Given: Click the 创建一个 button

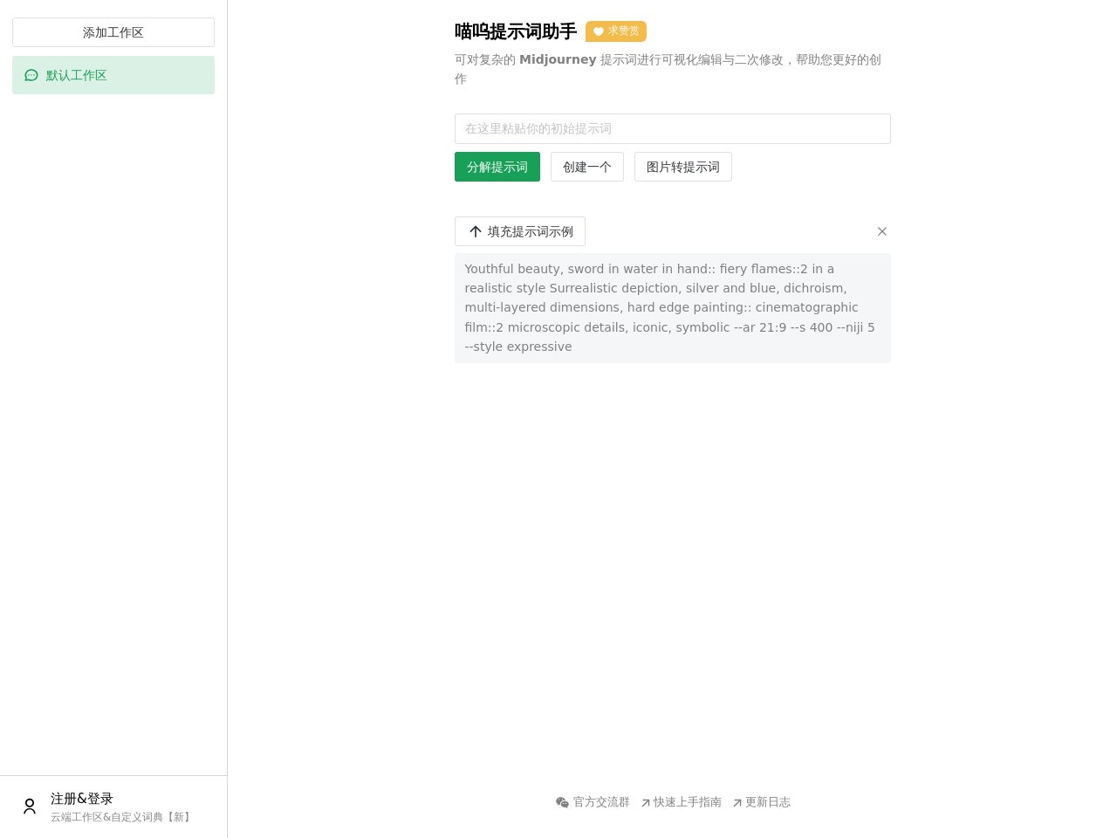Looking at the screenshot, I should pyautogui.click(x=586, y=167).
